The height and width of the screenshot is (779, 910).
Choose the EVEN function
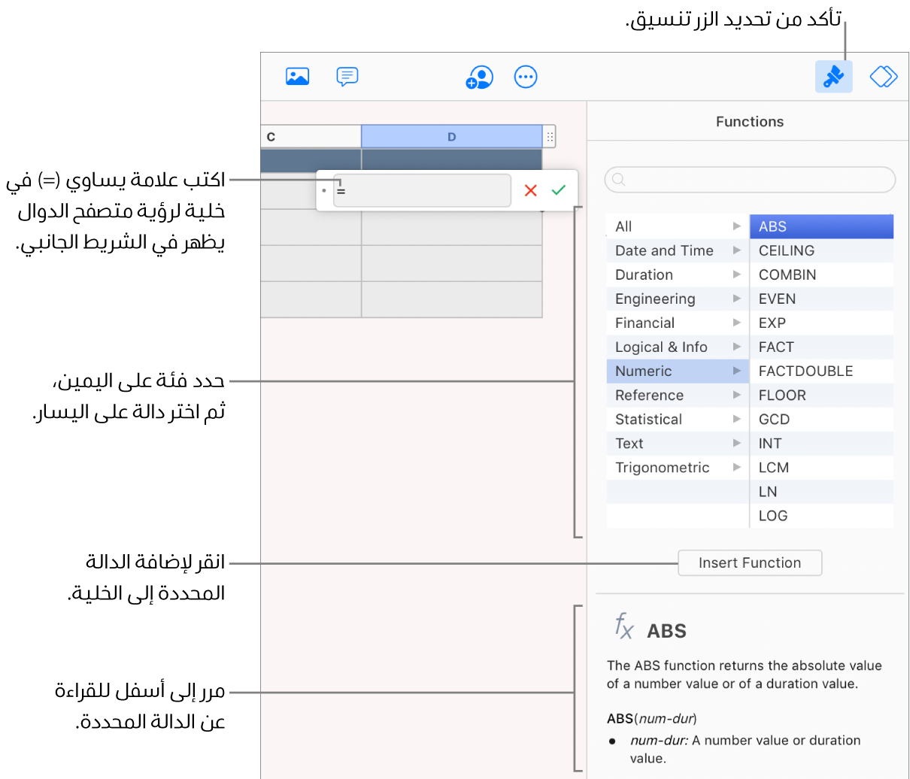click(x=822, y=299)
